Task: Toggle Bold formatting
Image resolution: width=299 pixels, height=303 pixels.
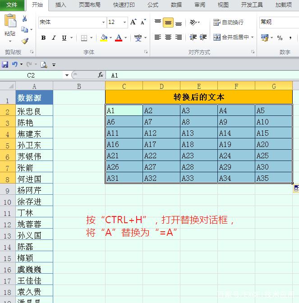Action: click(x=43, y=38)
